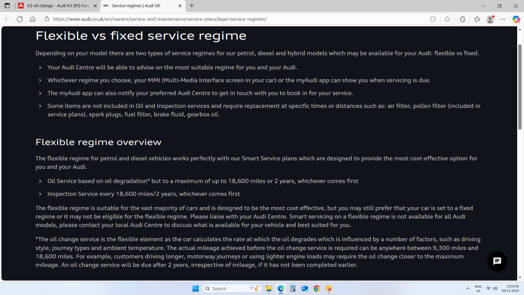Show hidden system tray icons

click(467, 289)
